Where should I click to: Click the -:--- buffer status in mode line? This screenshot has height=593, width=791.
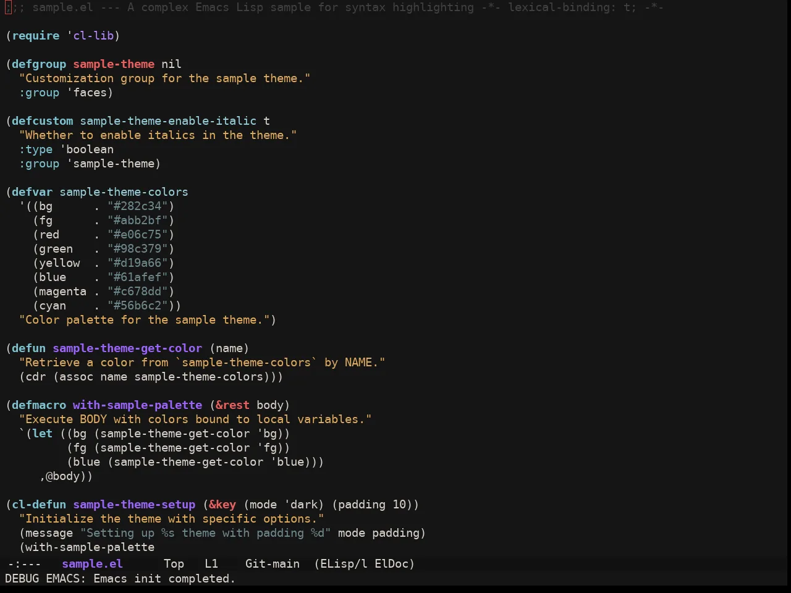pyautogui.click(x=24, y=564)
